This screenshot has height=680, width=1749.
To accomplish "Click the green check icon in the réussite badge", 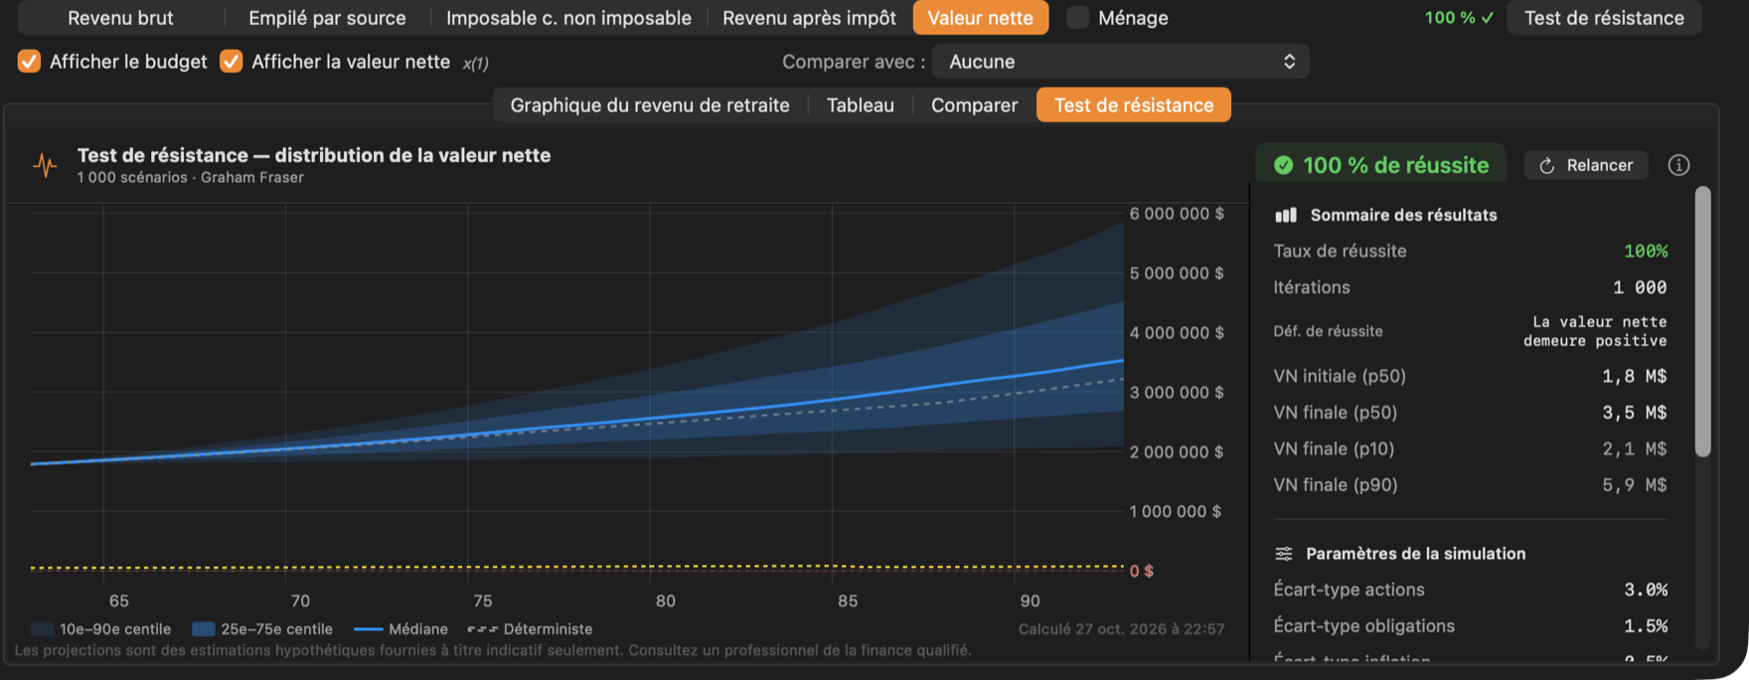I will click(1284, 165).
